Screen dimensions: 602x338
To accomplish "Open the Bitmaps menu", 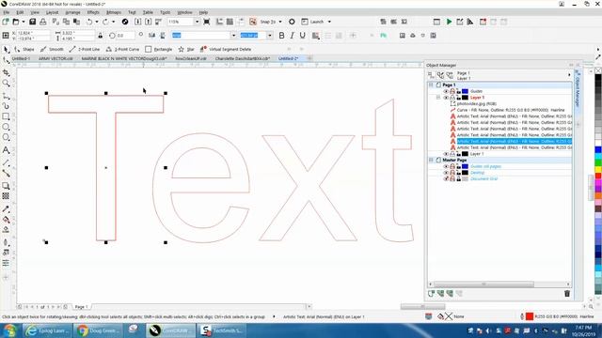I will [114, 12].
